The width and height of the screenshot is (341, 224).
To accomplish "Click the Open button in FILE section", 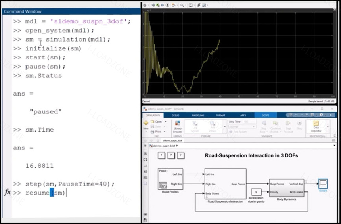I will click(157, 122).
